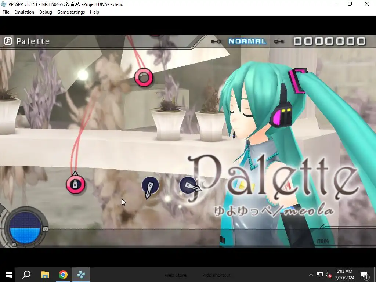Viewport: 376px width, 282px height.
Task: Click the NORMAL difficulty label
Action: (x=247, y=41)
